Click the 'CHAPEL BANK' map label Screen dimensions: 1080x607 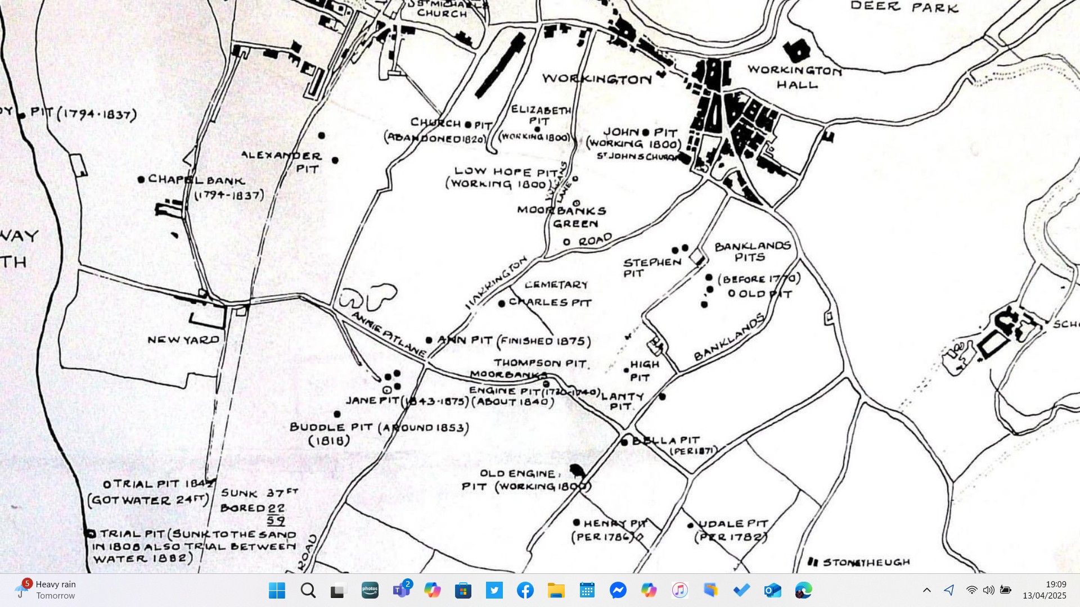[x=196, y=180]
